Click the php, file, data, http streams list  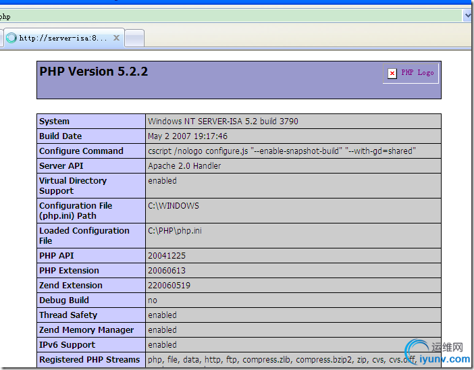(282, 360)
